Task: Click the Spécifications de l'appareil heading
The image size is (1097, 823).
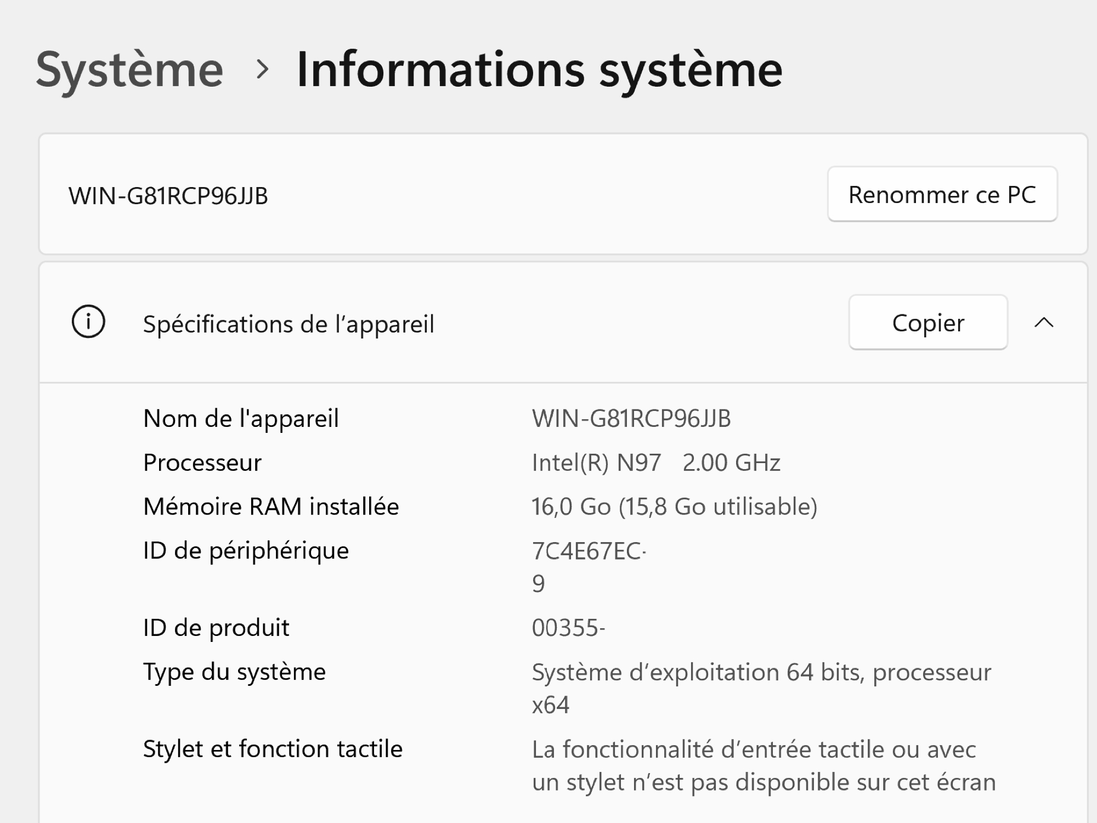Action: click(x=289, y=324)
